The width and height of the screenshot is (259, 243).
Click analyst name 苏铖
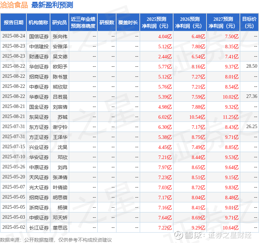point(63,117)
